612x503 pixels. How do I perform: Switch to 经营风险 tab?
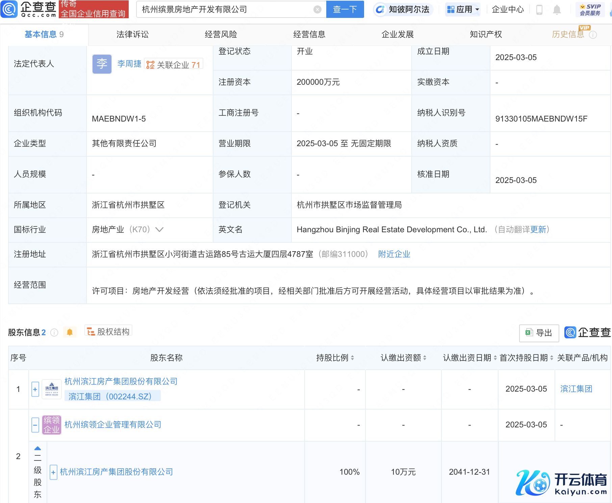click(x=221, y=34)
